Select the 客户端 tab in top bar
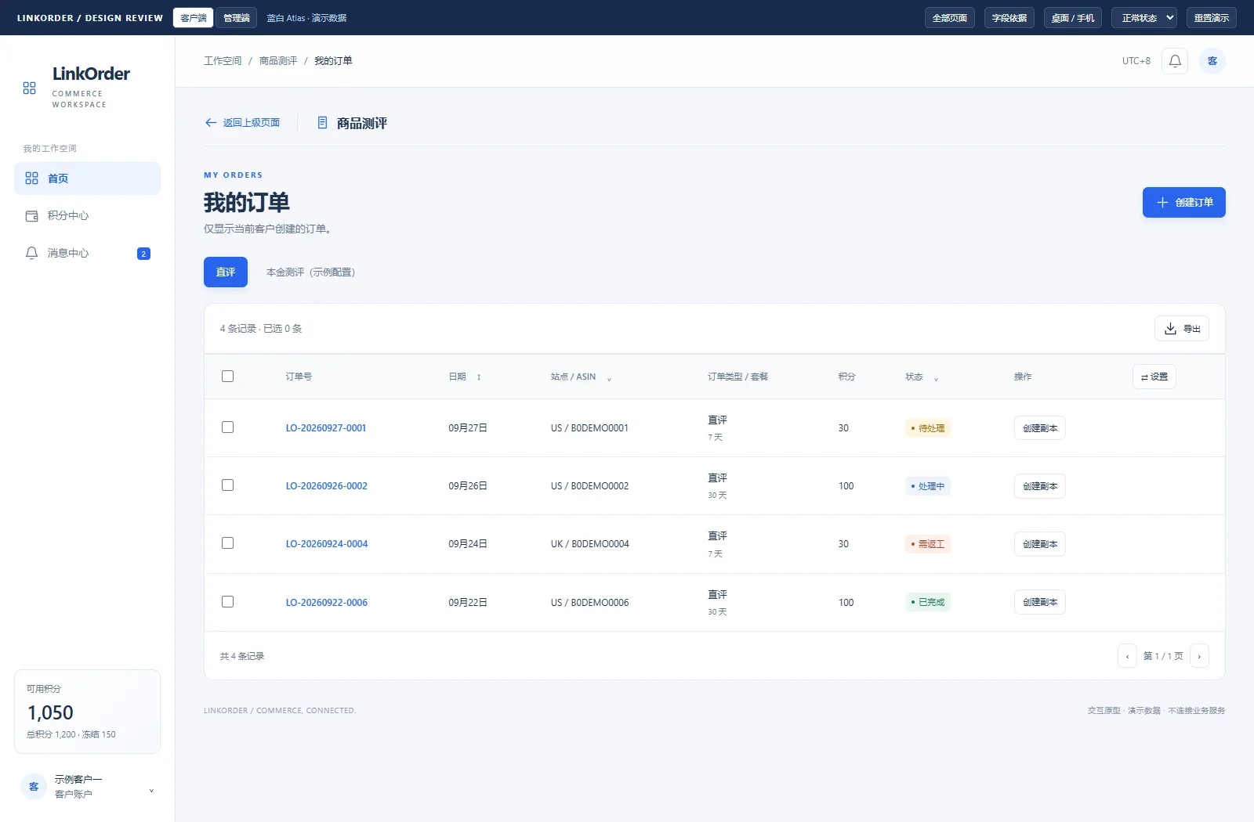Image resolution: width=1254 pixels, height=822 pixels. pos(194,18)
